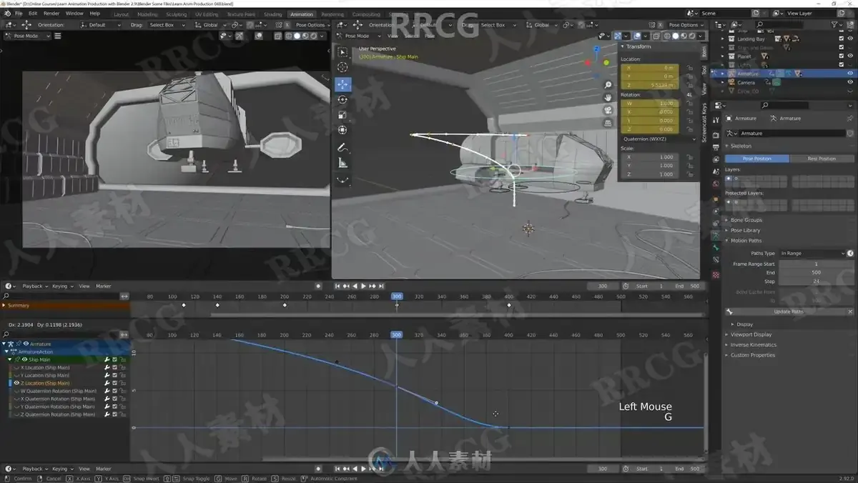Collapse the Skeleton panel
Viewport: 858px width, 483px height.
point(741,146)
